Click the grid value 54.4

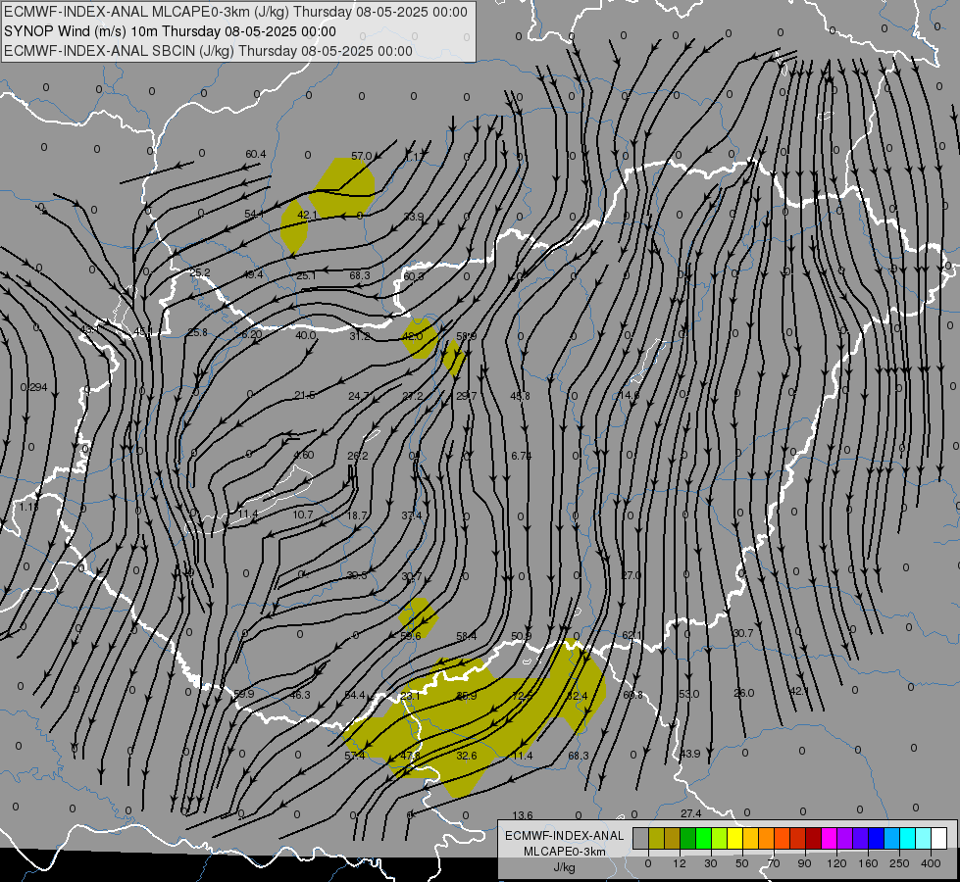click(x=355, y=695)
